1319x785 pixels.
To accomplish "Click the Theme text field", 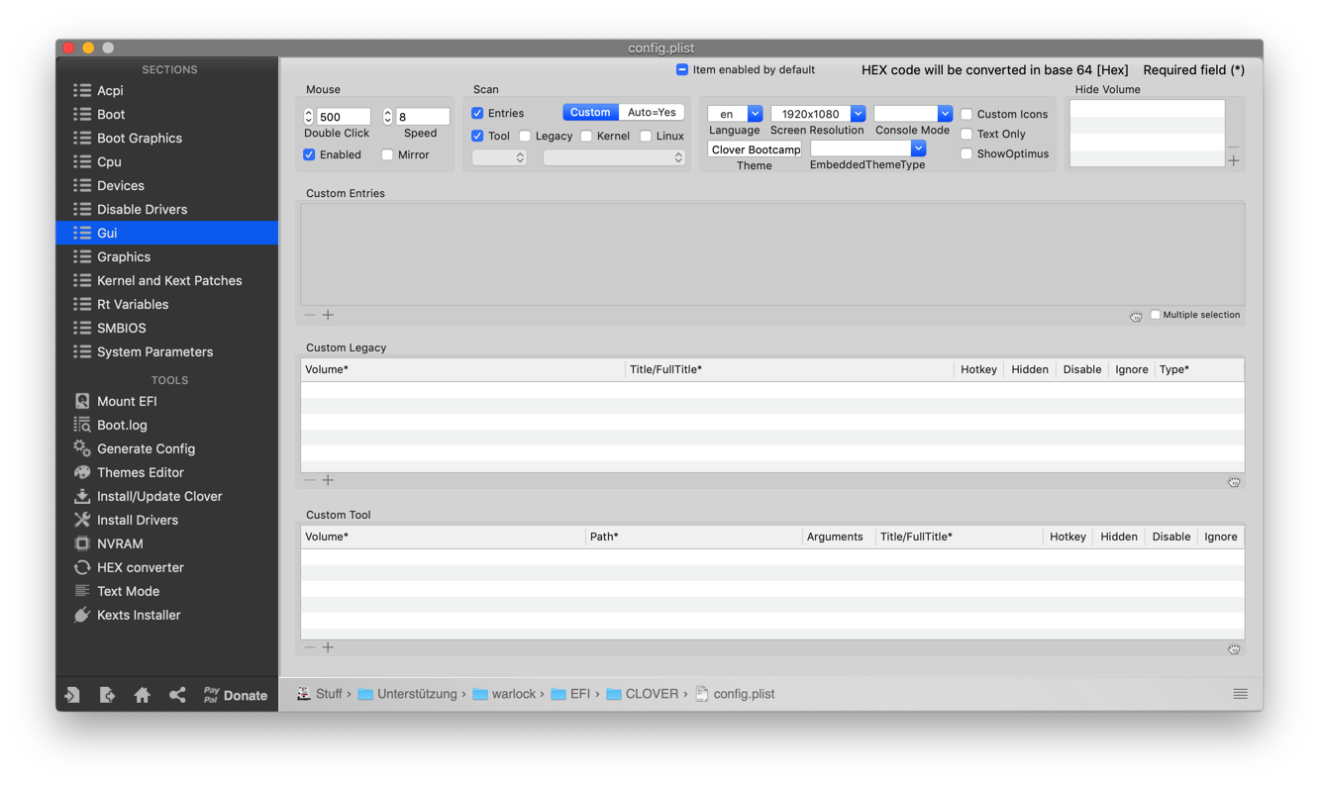I will 755,149.
